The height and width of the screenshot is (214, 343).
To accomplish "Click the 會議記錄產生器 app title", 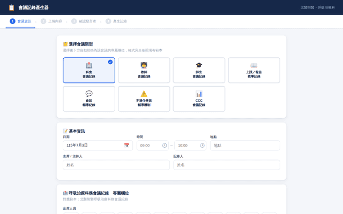I will 33,7.
